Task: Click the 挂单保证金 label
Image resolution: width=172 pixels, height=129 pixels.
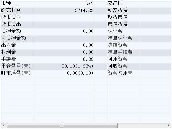Action: click(120, 38)
